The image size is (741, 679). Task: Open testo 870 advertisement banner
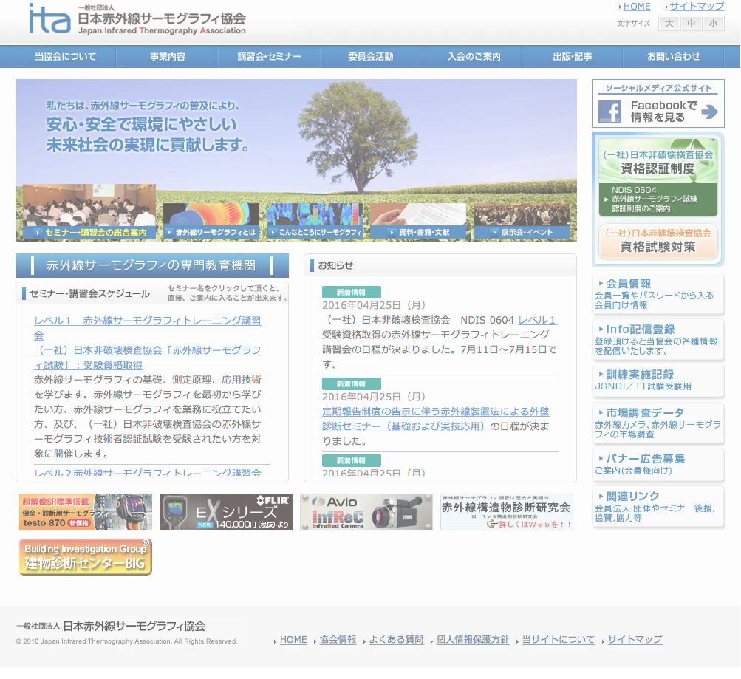point(86,512)
